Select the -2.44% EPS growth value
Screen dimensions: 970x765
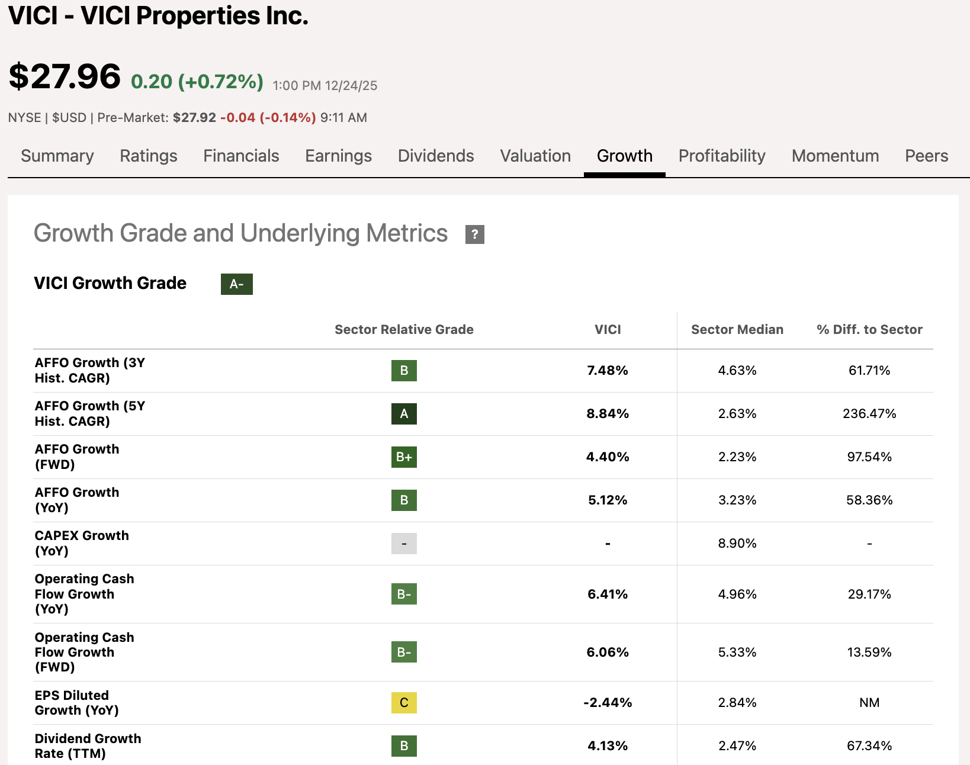coord(608,703)
